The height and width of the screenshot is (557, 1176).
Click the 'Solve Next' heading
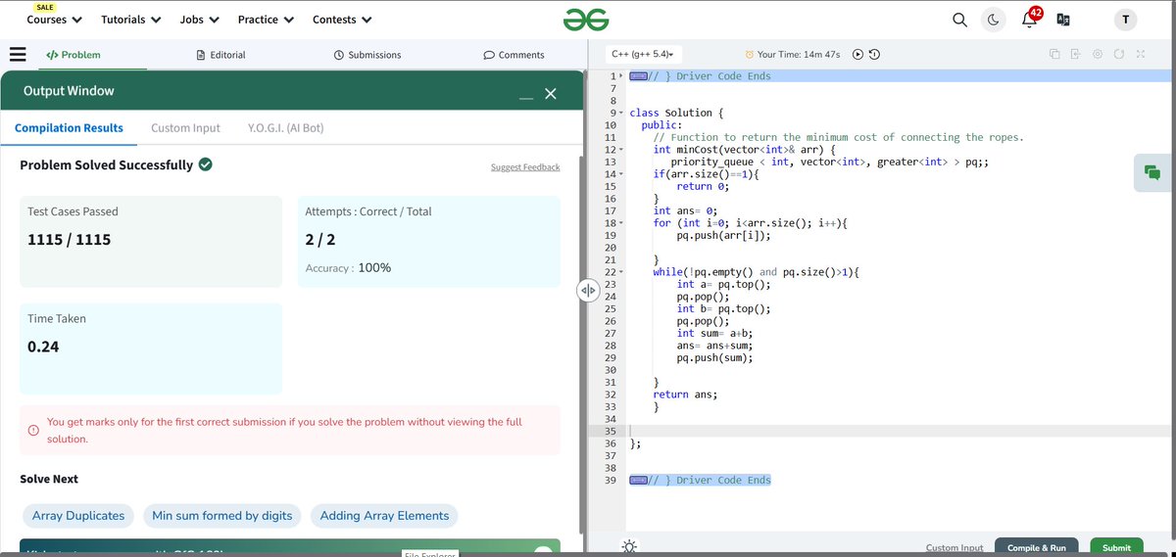pos(49,479)
